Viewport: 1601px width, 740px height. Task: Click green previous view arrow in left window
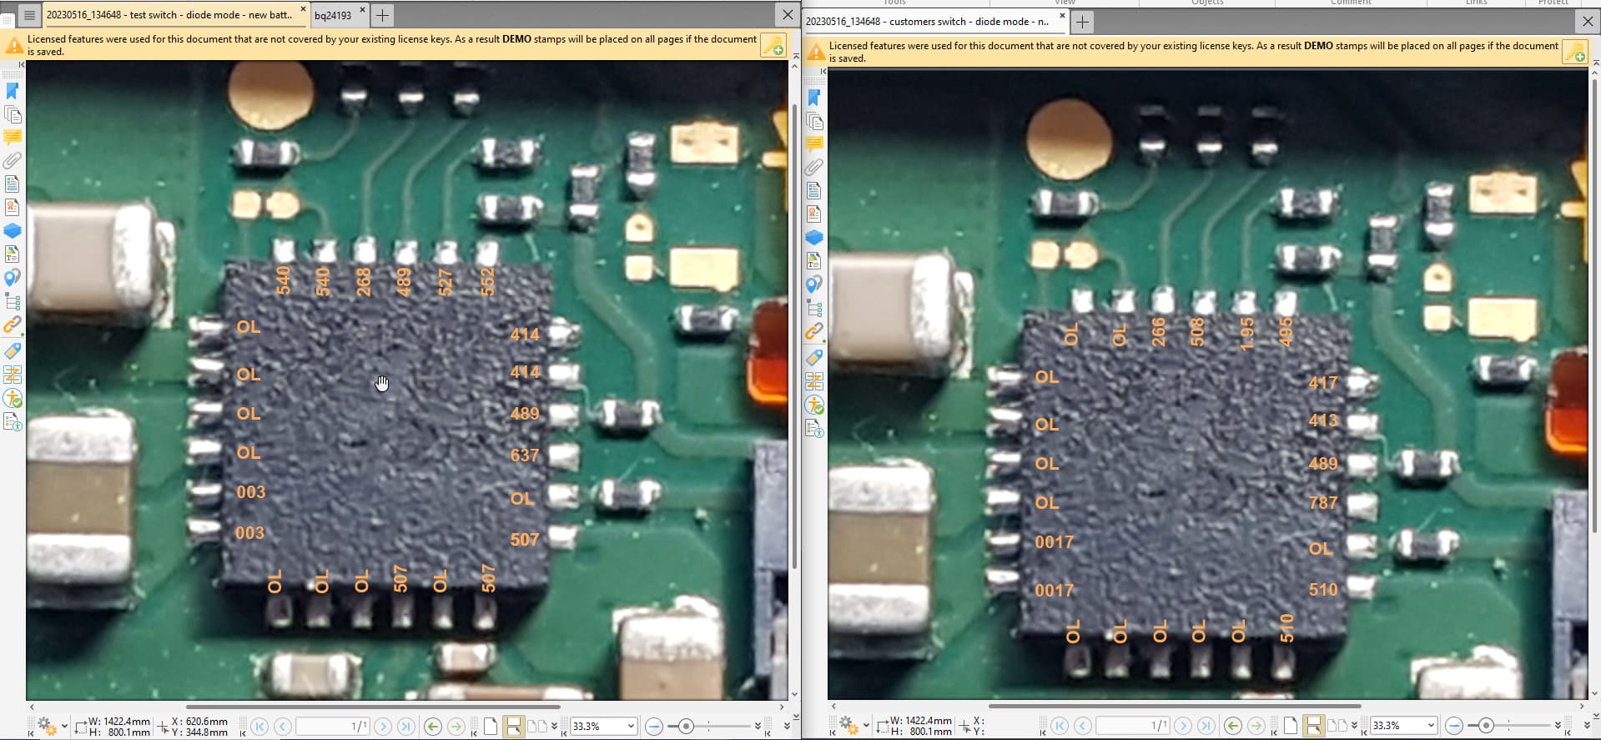tap(433, 727)
